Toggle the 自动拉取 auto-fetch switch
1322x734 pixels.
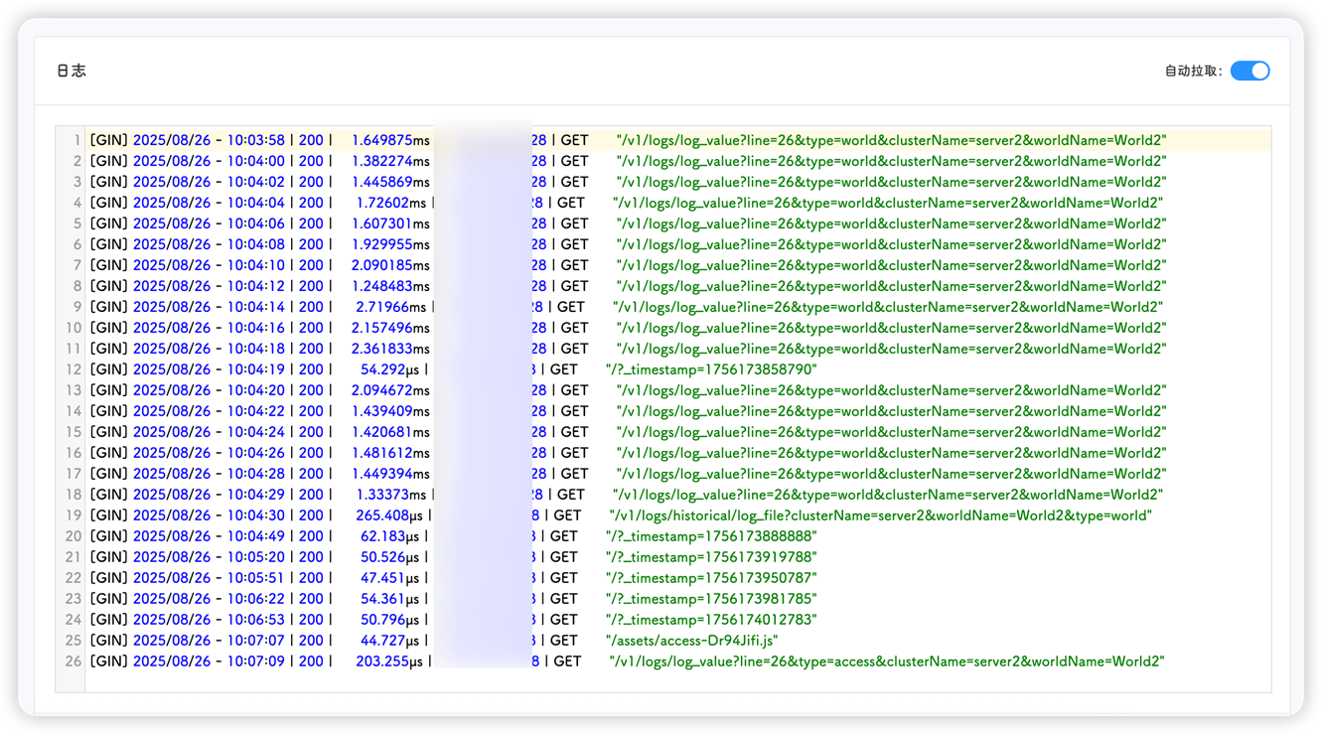click(1249, 71)
